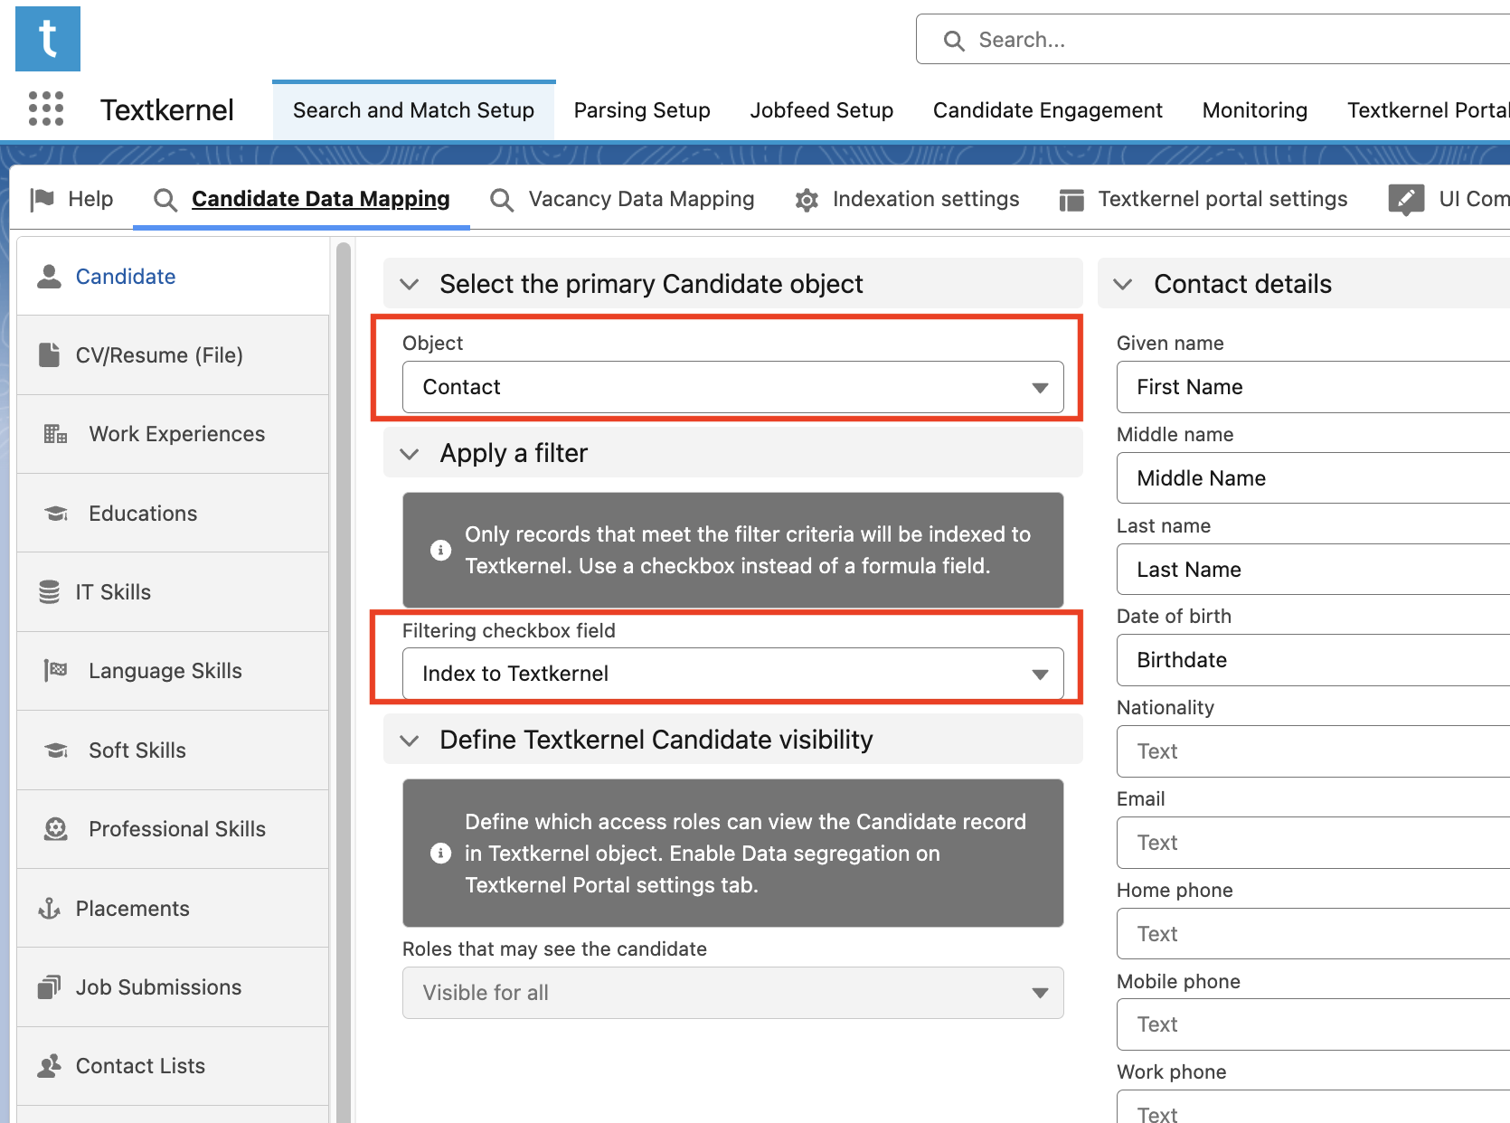This screenshot has height=1123, width=1510.
Task: Open the Textkernel portal settings sub-tab
Action: click(x=1203, y=199)
